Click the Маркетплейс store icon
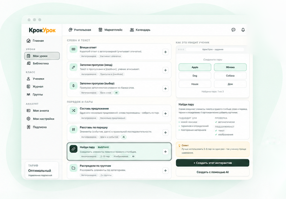Screen dimensions: 286x199 coord(100,30)
